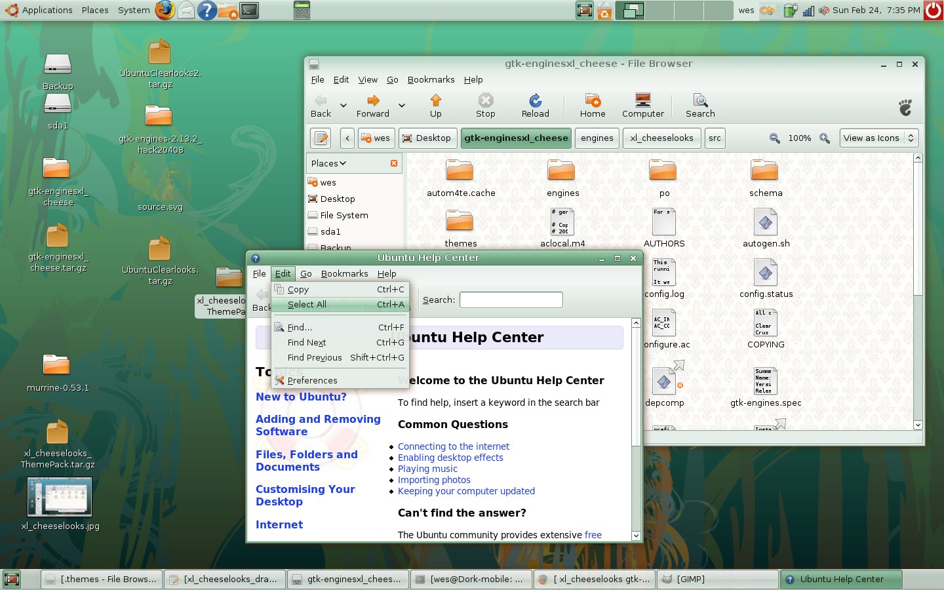This screenshot has height=590, width=944.
Task: Click Forward in File Browser toolbar
Action: click(x=372, y=106)
